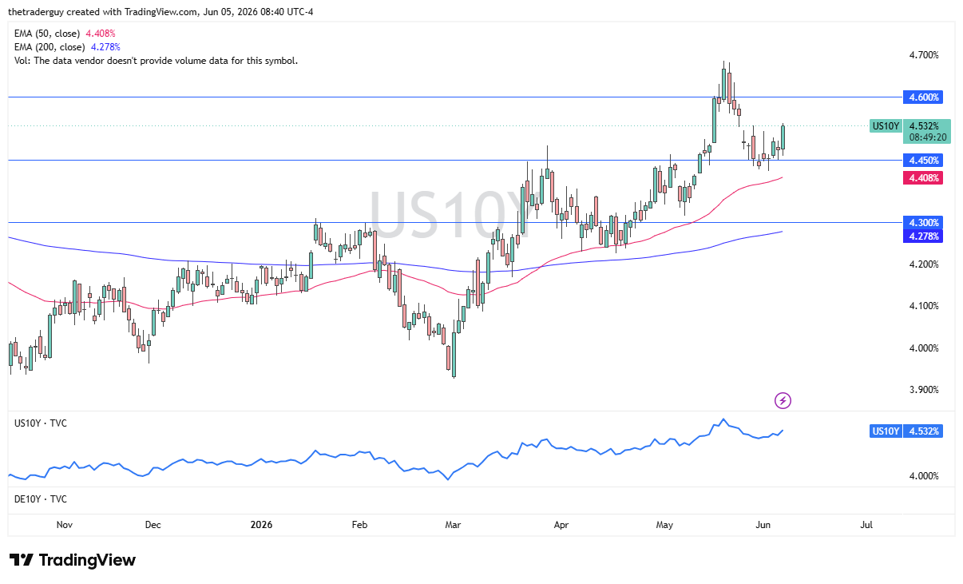
Task: Click the Feb label on time axis
Action: pyautogui.click(x=359, y=525)
